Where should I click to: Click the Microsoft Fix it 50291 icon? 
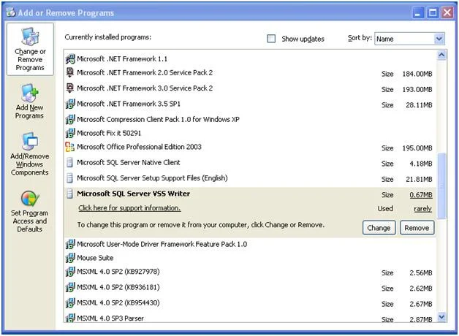(70, 133)
